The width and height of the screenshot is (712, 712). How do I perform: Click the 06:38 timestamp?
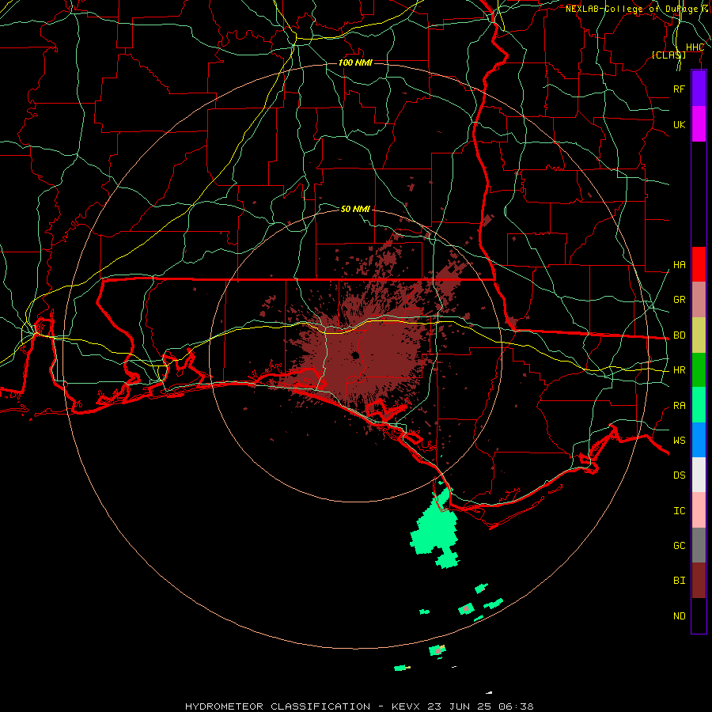tap(515, 706)
